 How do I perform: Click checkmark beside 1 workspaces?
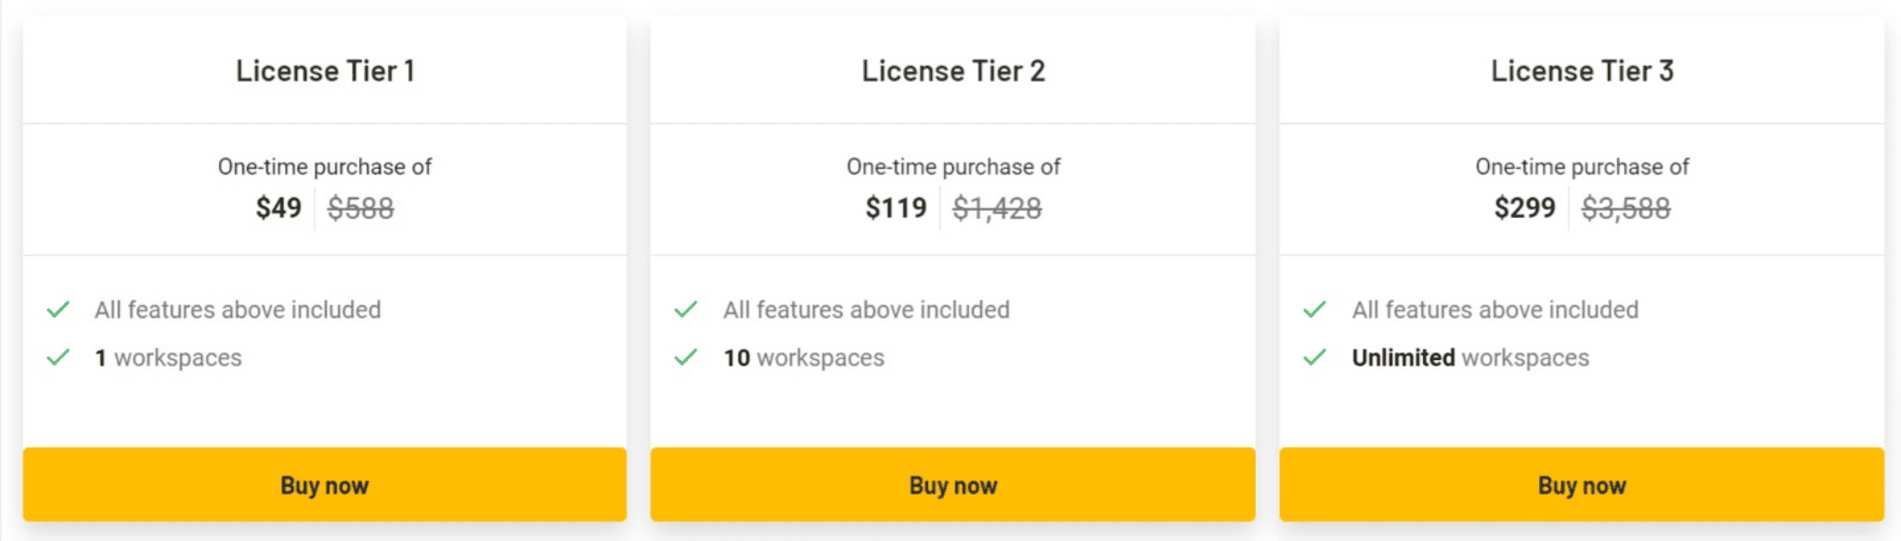point(58,357)
